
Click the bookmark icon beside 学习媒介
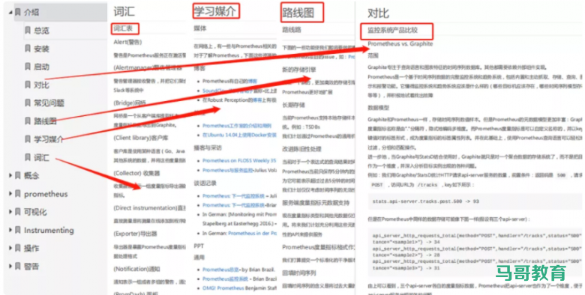(x=28, y=139)
